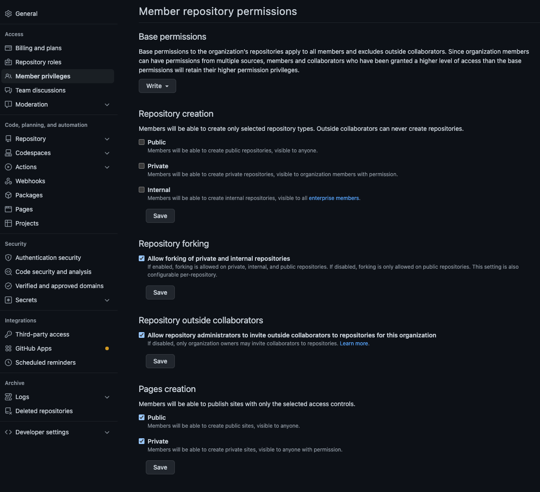Click the Projects grid icon
Screen dimensions: 540x492
point(8,223)
